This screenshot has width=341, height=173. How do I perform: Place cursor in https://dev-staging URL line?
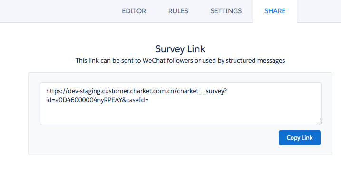point(136,91)
